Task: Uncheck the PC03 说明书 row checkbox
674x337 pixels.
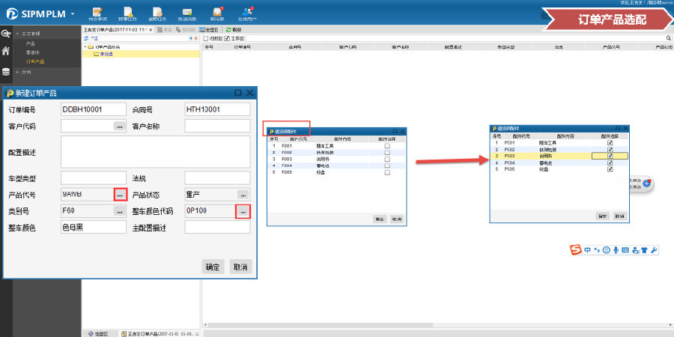Action: pyautogui.click(x=610, y=156)
